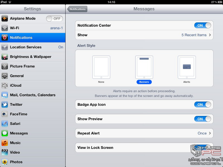Tap the Wi-Fi icon in Settings sidebar
Screen dimensions: 223x167
[5, 28]
